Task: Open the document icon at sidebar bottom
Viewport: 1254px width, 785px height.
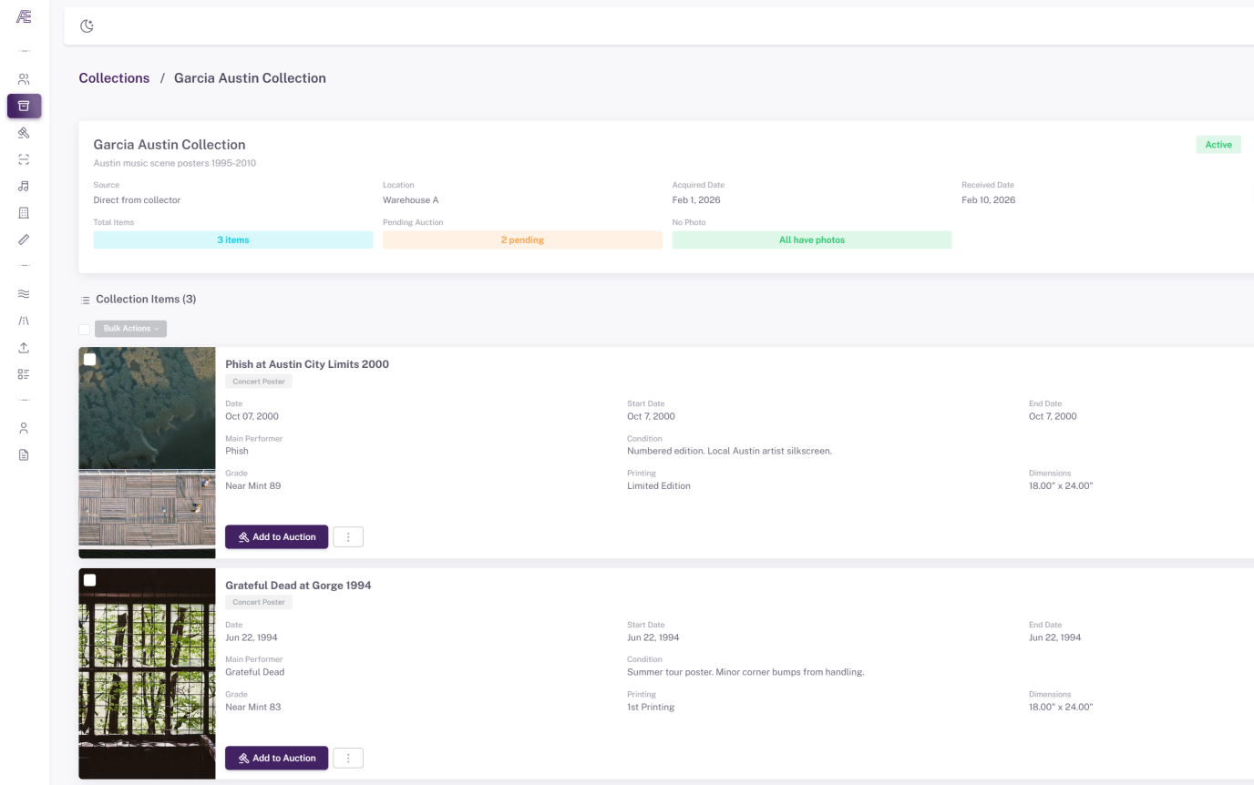Action: pyautogui.click(x=24, y=454)
